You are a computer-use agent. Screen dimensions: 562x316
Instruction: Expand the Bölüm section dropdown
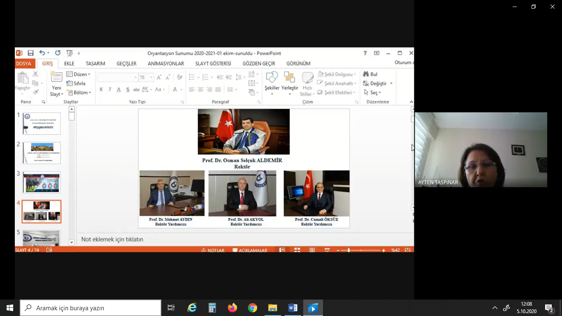pyautogui.click(x=79, y=93)
